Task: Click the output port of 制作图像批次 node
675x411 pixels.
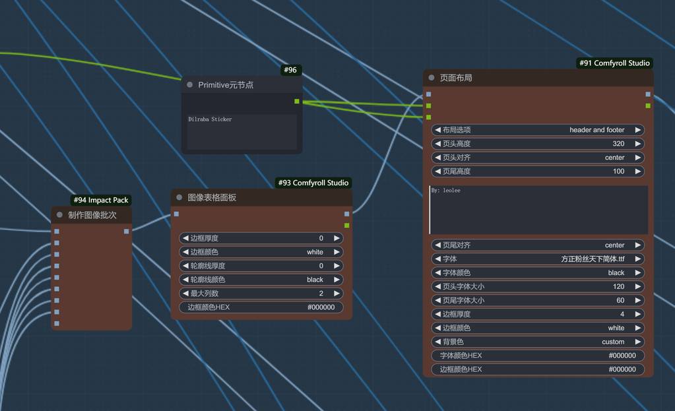Action: (127, 232)
